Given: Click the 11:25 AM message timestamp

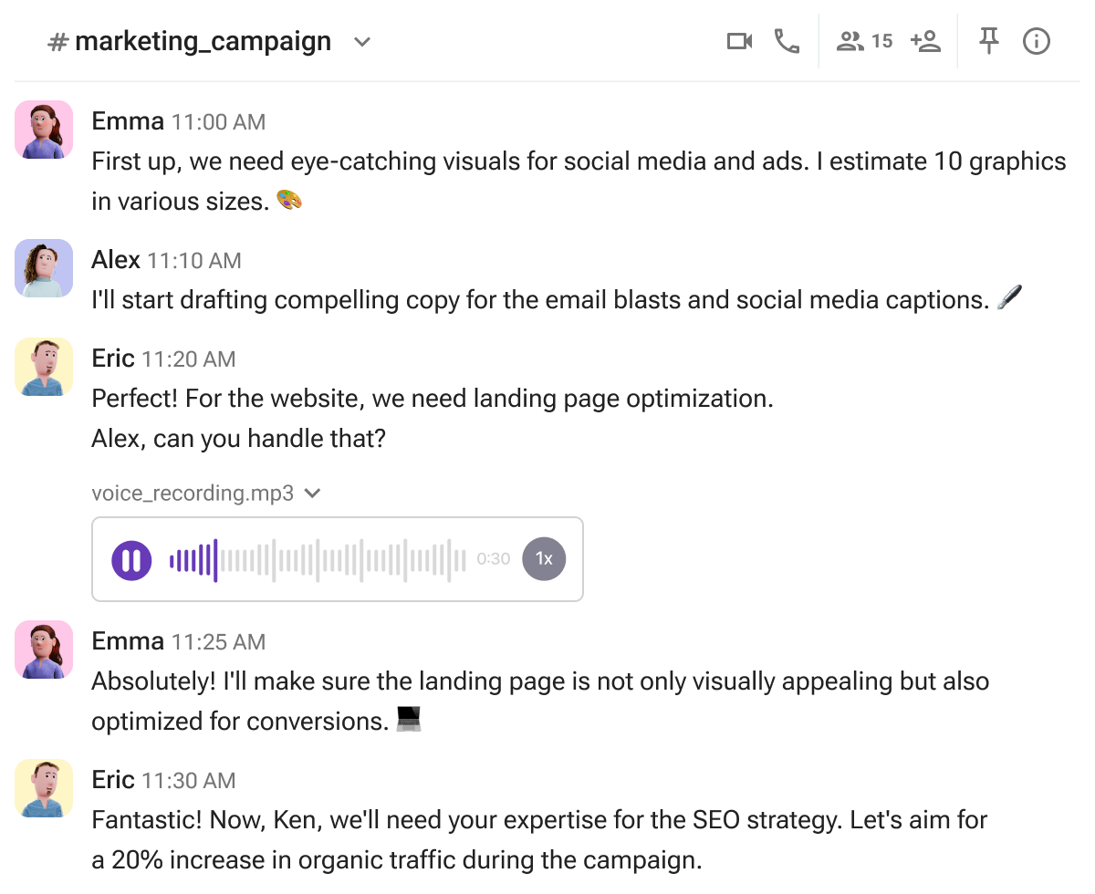Looking at the screenshot, I should [218, 642].
